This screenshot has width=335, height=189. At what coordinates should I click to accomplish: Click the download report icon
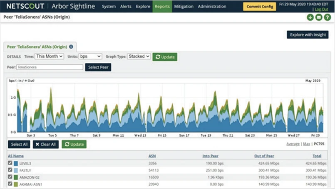coord(310,17)
